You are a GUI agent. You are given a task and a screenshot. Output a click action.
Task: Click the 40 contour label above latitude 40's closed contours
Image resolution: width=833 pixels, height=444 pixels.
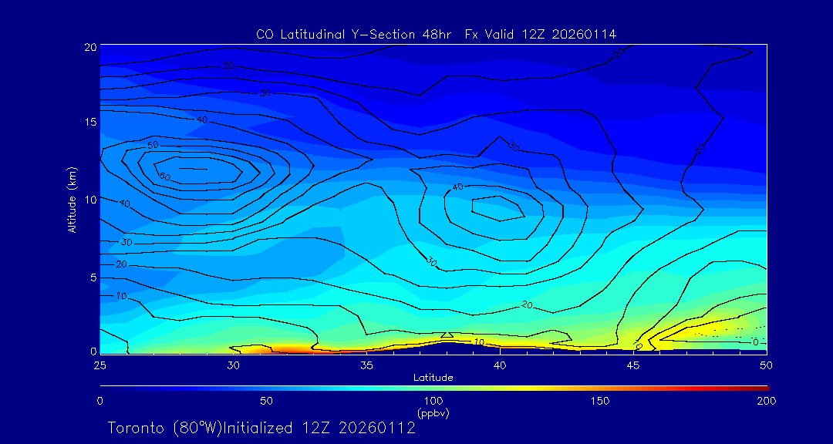pos(458,187)
